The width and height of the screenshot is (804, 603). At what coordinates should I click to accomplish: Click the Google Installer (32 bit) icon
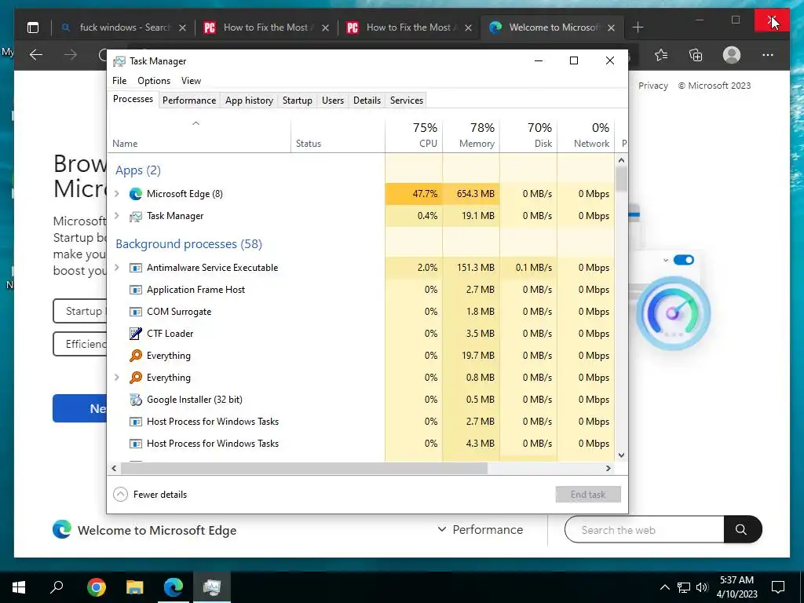pyautogui.click(x=135, y=400)
